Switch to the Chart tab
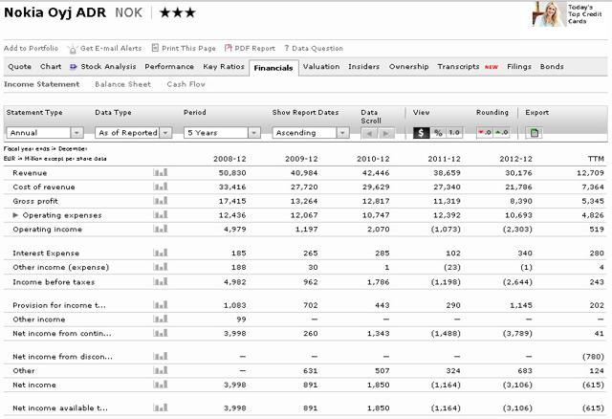Viewport: 612px width, 419px height. (x=51, y=66)
